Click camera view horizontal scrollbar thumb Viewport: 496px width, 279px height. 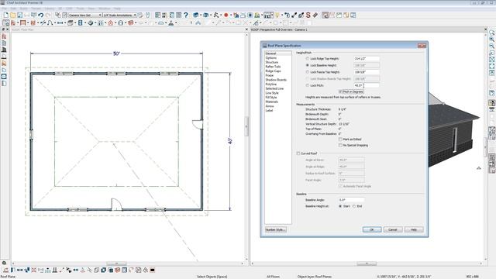coord(367,263)
